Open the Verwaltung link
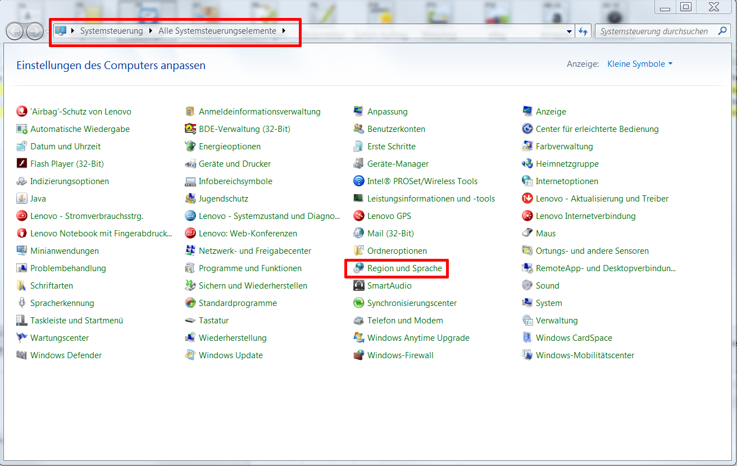Screen dimensions: 737x466 click(x=557, y=320)
